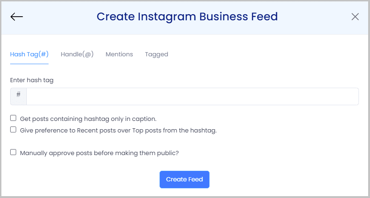Focus the hash tag text input field

(192, 96)
